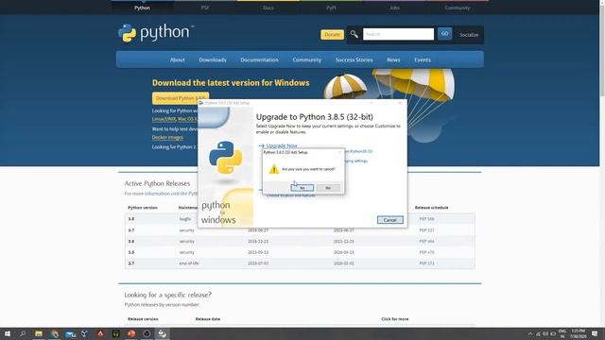Open the PEP 478 release schedule link
This screenshot has width=605, height=340.
pos(426,252)
